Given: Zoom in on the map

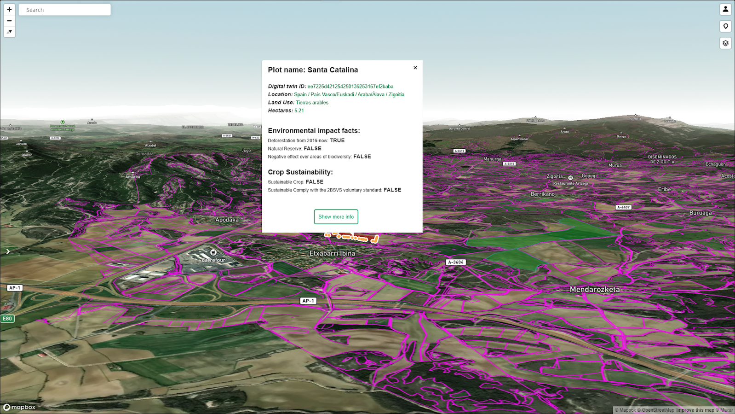Looking at the screenshot, I should [9, 9].
